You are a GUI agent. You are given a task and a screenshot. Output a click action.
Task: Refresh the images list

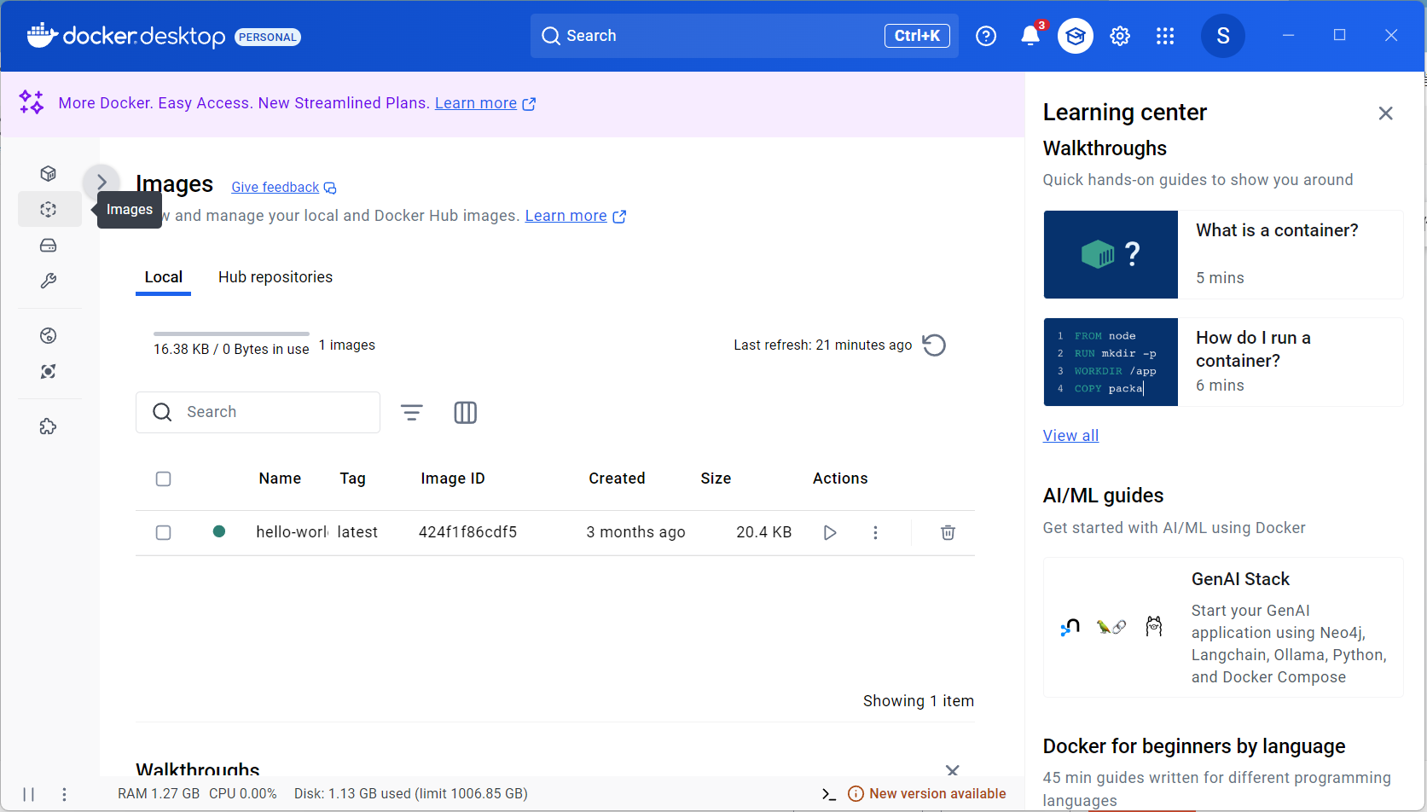click(934, 345)
